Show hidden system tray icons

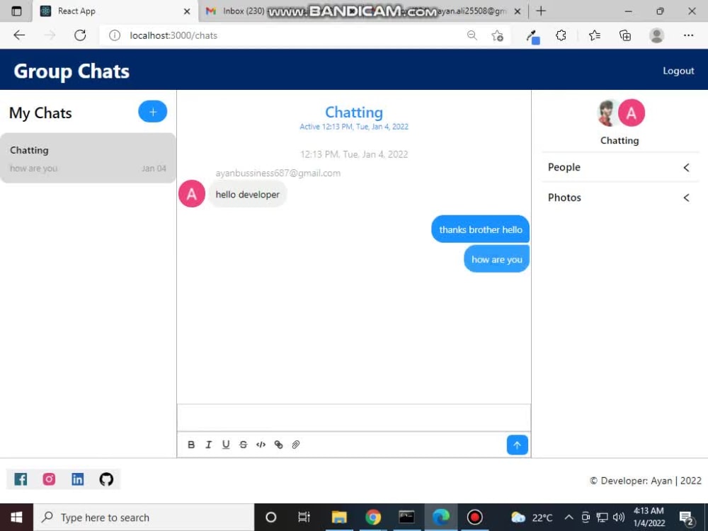click(x=569, y=518)
